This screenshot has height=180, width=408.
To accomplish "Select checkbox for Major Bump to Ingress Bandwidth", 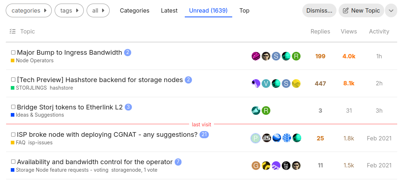I will tap(13, 53).
